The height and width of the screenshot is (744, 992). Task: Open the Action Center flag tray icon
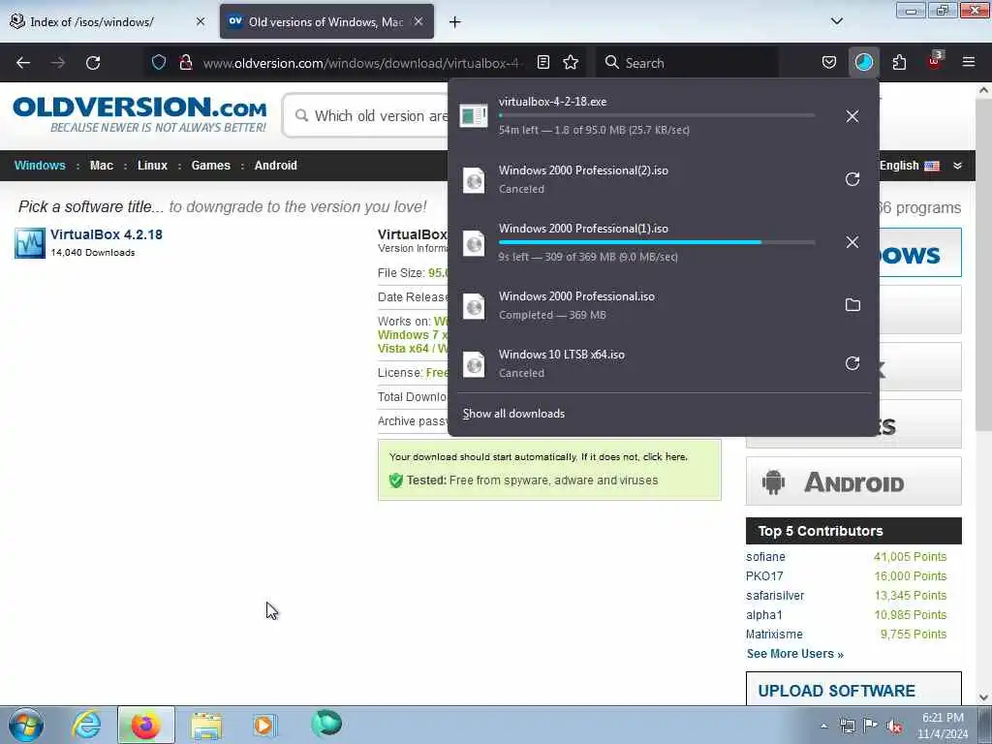[x=871, y=726]
